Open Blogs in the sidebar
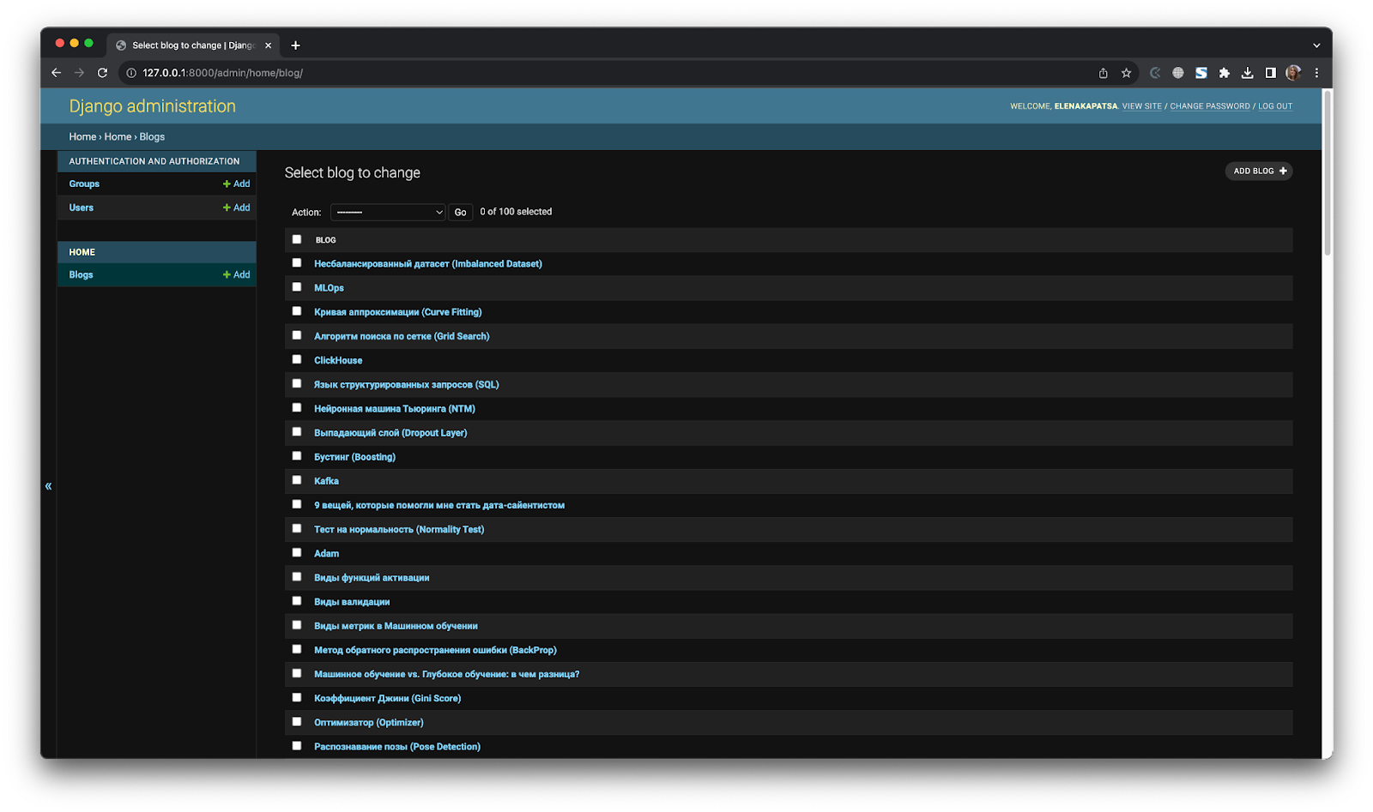 click(82, 274)
